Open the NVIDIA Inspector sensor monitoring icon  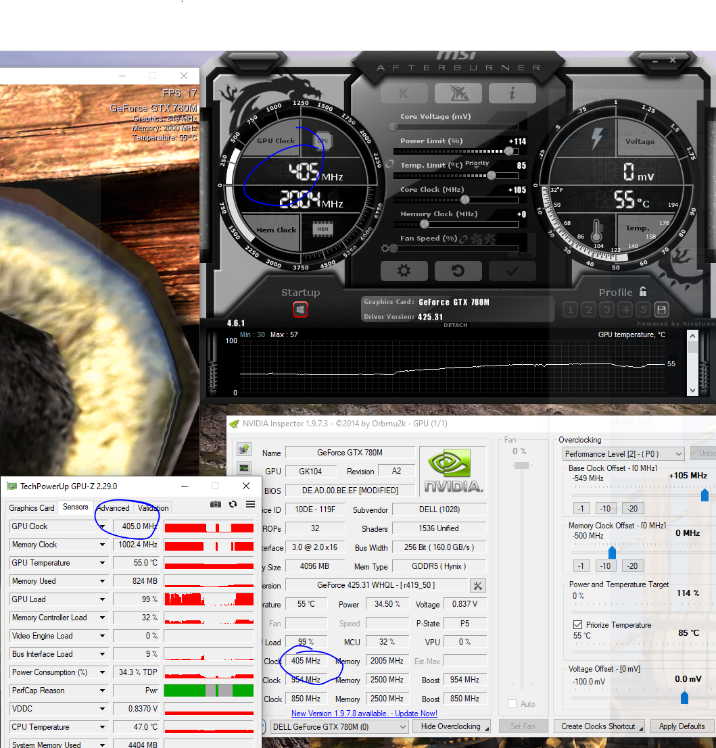(x=244, y=468)
